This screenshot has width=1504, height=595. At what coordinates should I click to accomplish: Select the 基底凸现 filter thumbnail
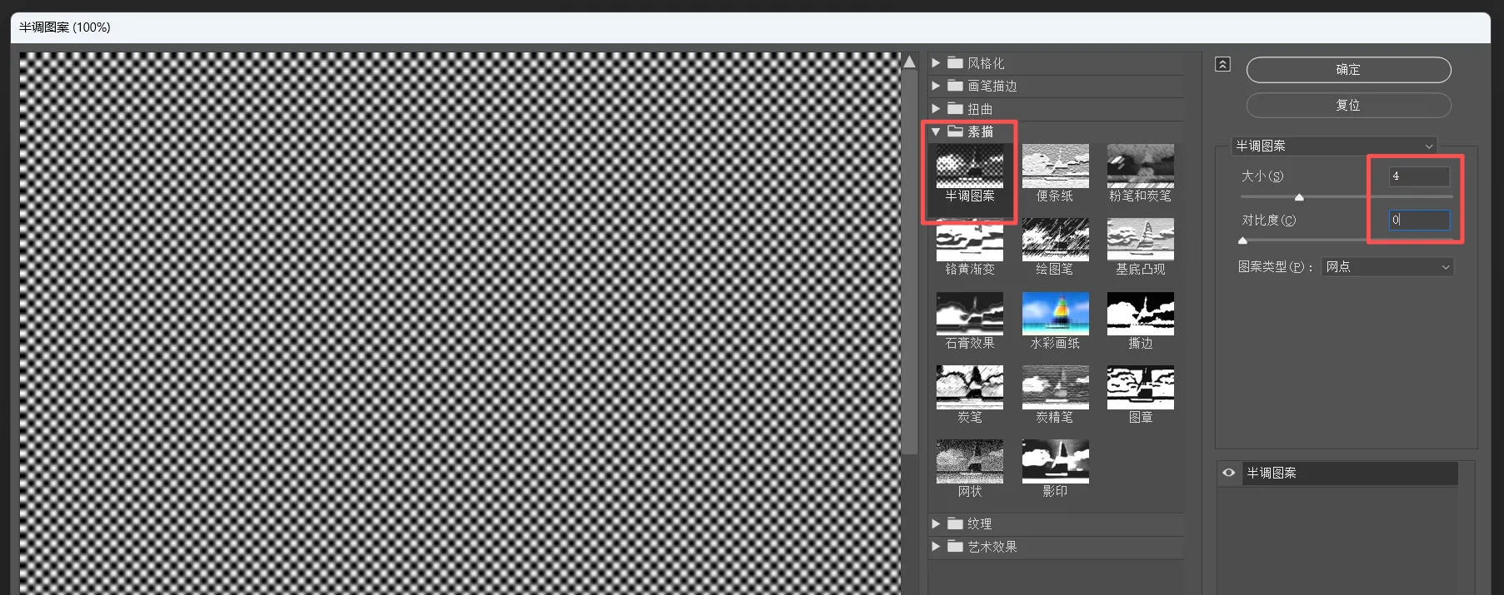1140,240
